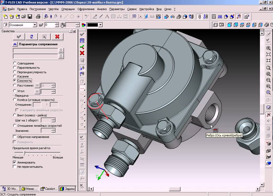Click the open folder icon
Viewport: 273px width, 196px height.
coord(24,17)
